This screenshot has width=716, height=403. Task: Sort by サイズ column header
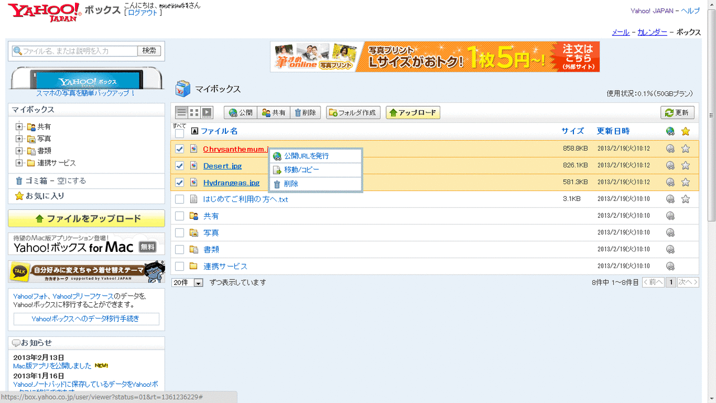[x=573, y=131]
